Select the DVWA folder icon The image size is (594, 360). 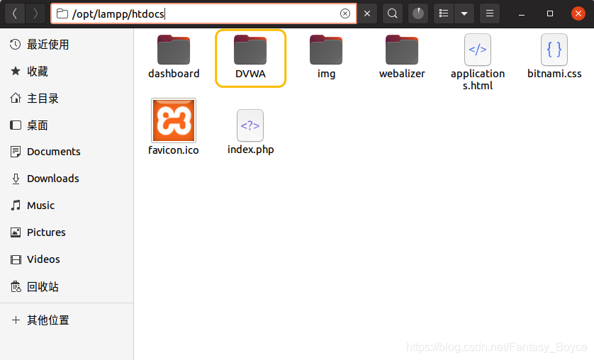click(250, 50)
